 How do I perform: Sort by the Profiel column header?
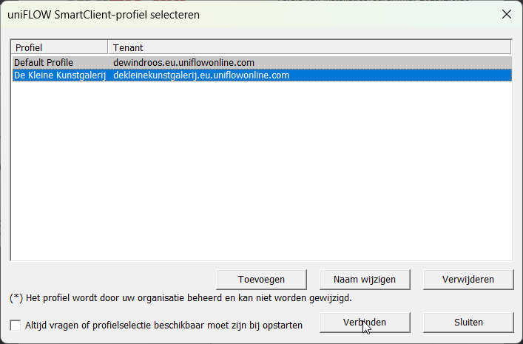59,47
